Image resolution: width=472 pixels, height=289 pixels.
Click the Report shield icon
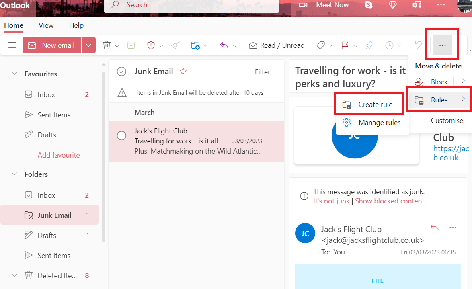coord(151,45)
